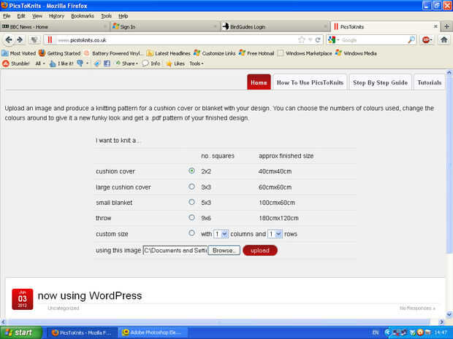Click the search magnifier icon in Google box
The image size is (453, 339).
click(411, 40)
